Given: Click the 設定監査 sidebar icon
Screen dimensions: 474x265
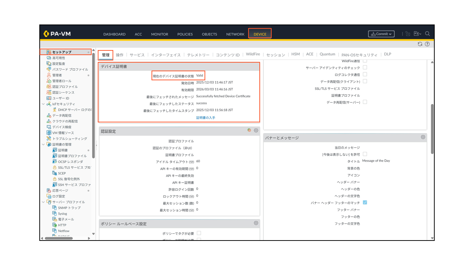Looking at the screenshot, I should pyautogui.click(x=49, y=64).
